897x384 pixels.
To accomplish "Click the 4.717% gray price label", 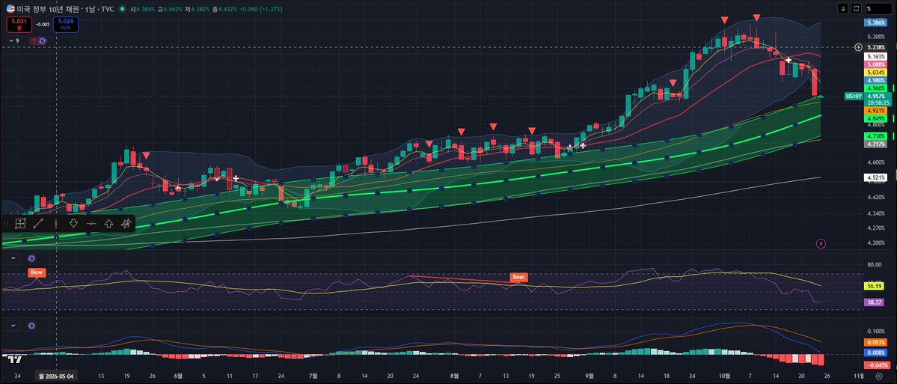I will [x=876, y=144].
